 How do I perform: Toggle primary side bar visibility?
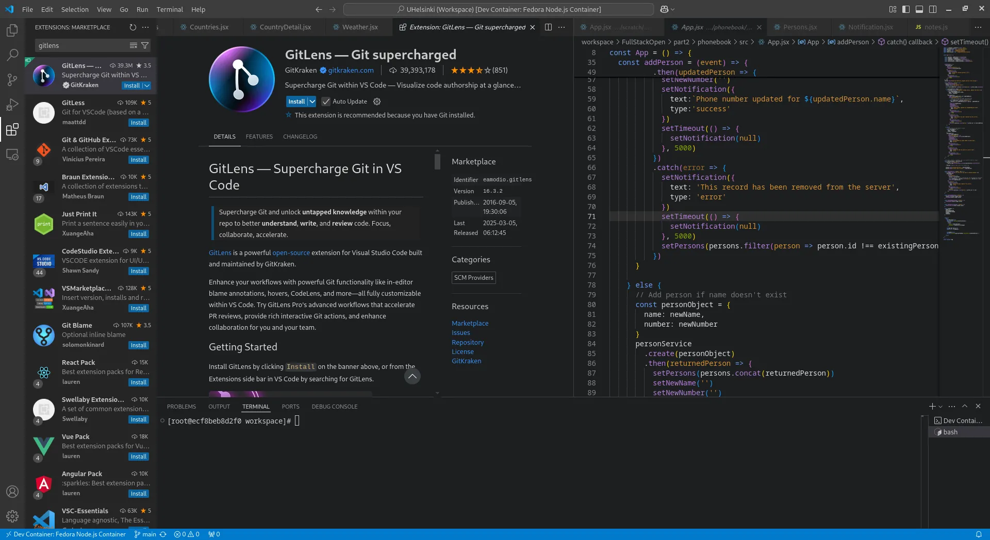click(906, 9)
